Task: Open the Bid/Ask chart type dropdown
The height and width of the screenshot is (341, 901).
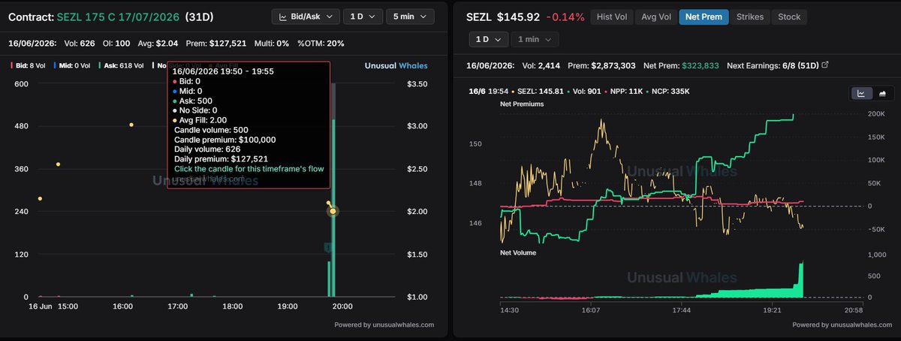Action: (x=306, y=17)
